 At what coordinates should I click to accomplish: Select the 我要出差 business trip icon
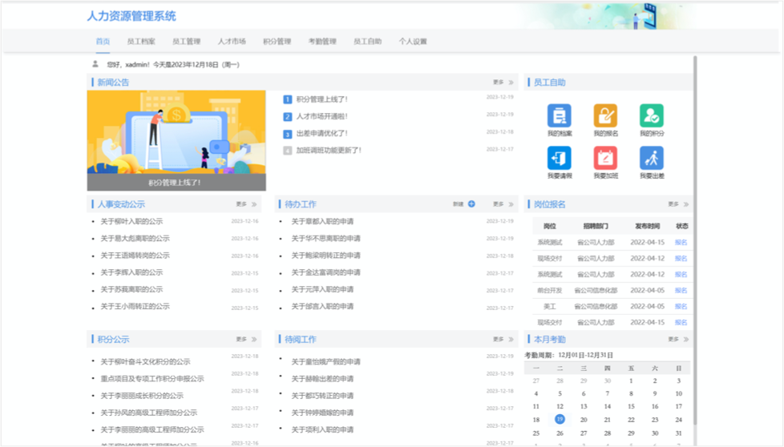(x=651, y=158)
